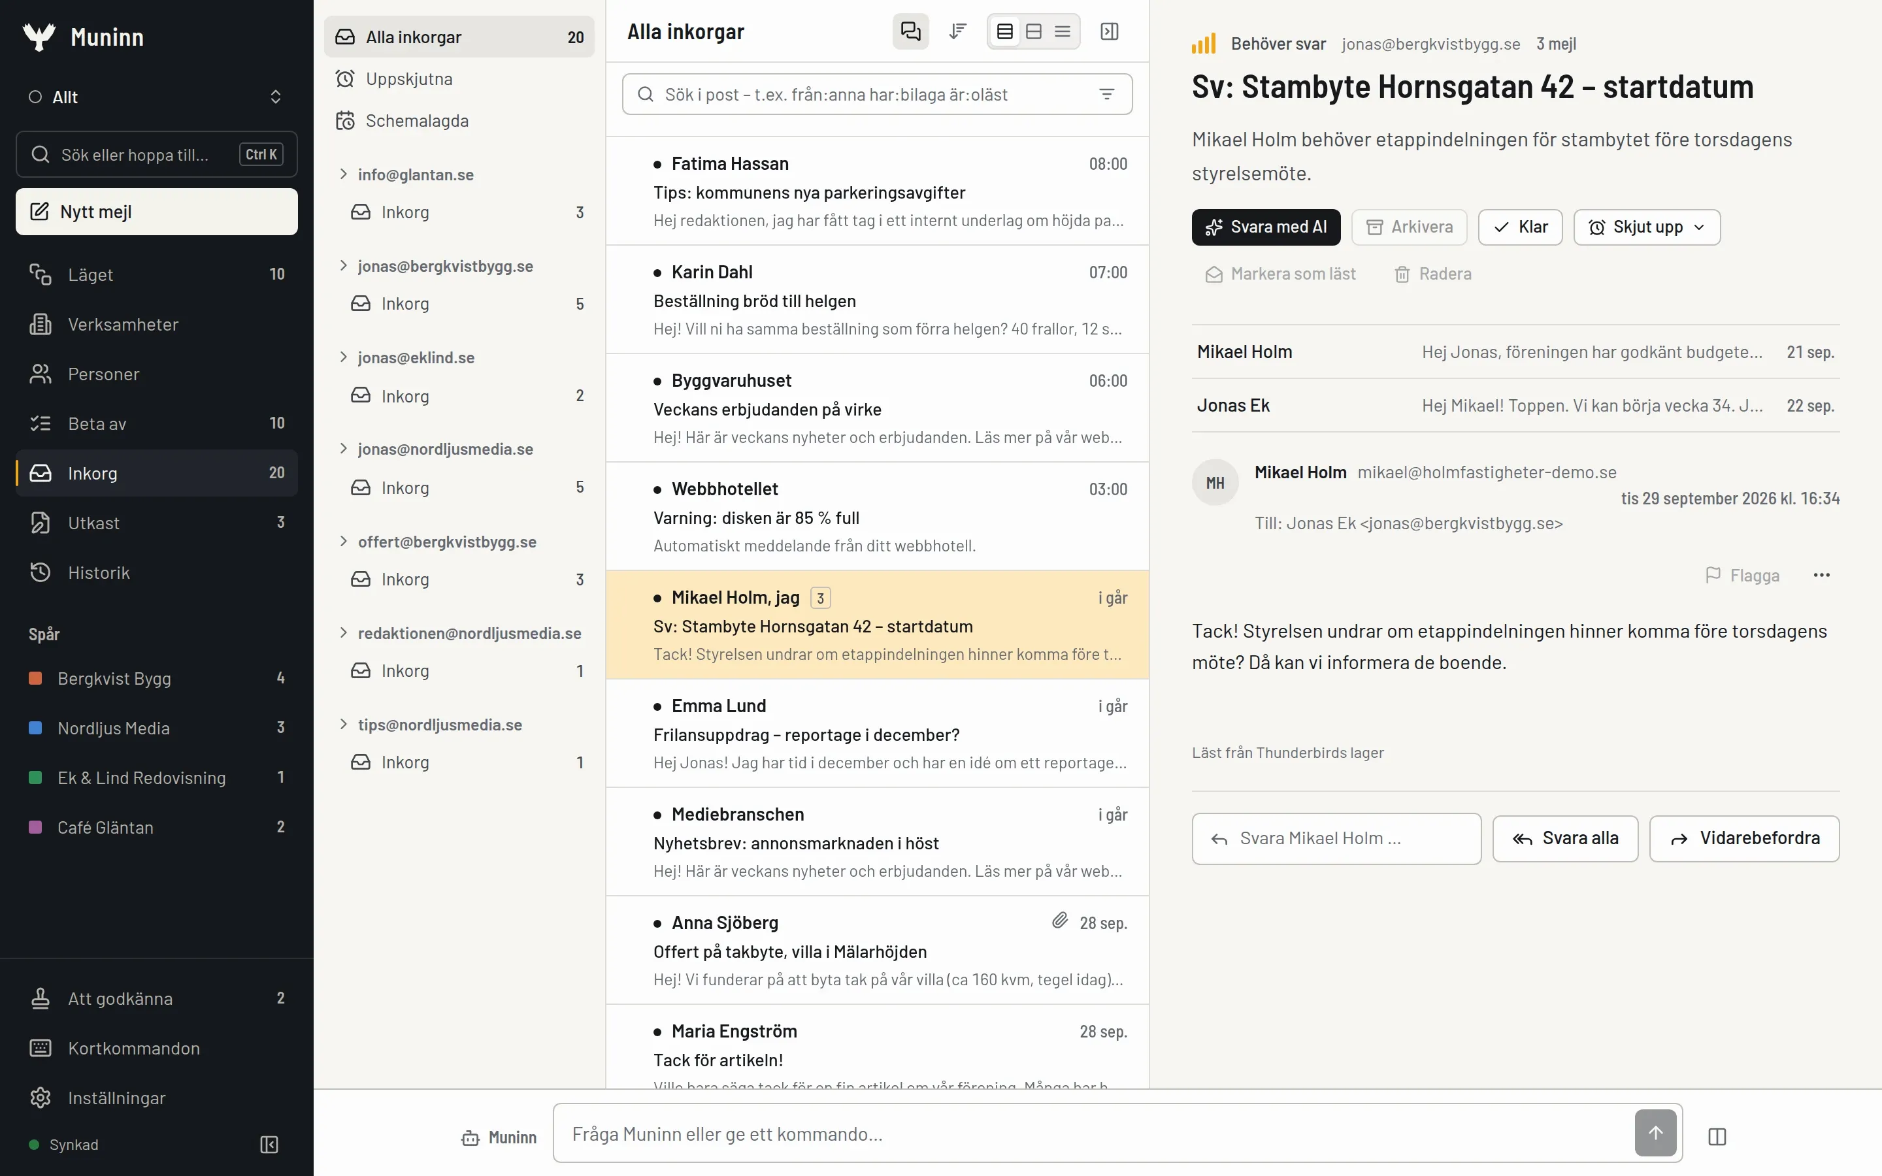The width and height of the screenshot is (1882, 1176).
Task: Switch to the comfortable density view
Action: pyautogui.click(x=1005, y=32)
